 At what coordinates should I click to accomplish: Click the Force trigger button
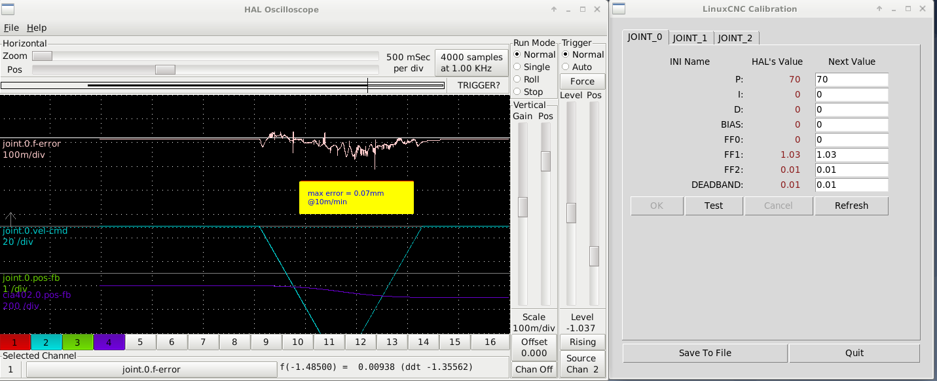point(583,81)
